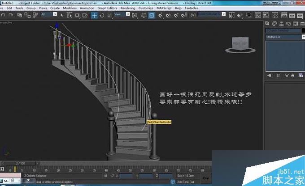Open the Group menu
The width and height of the screenshot is (305, 186).
click(x=31, y=8)
